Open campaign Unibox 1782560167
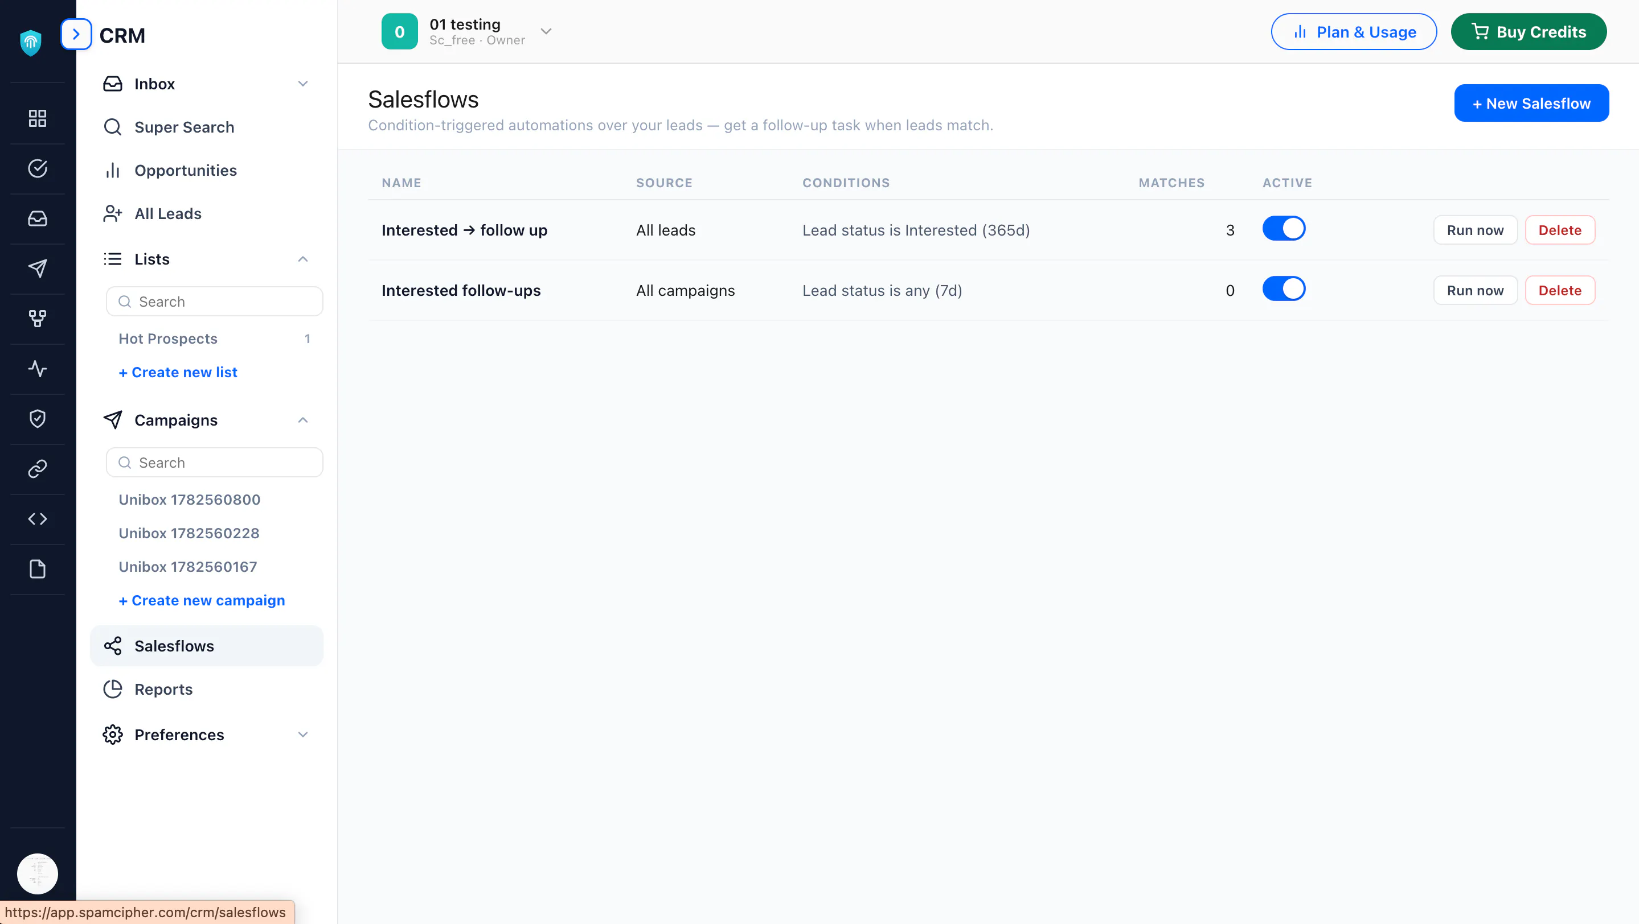Image resolution: width=1639 pixels, height=924 pixels. (188, 567)
